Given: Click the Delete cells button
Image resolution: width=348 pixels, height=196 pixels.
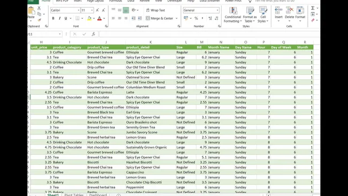Looking at the screenshot, I should 290,14.
